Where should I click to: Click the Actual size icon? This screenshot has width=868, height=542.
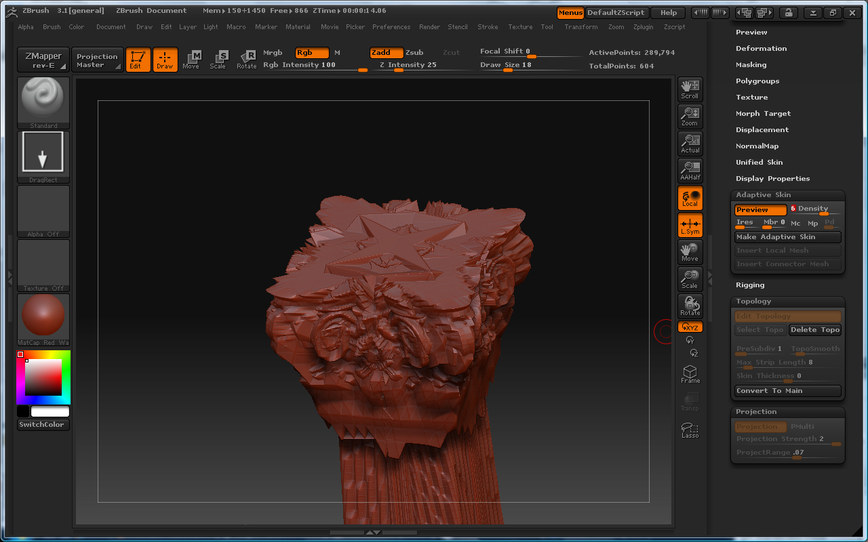pyautogui.click(x=690, y=143)
